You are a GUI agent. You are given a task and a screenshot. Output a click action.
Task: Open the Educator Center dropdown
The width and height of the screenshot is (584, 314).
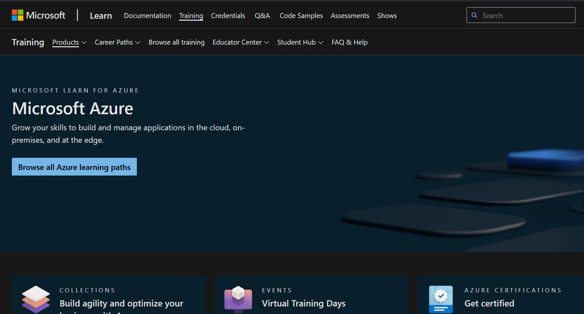[241, 42]
